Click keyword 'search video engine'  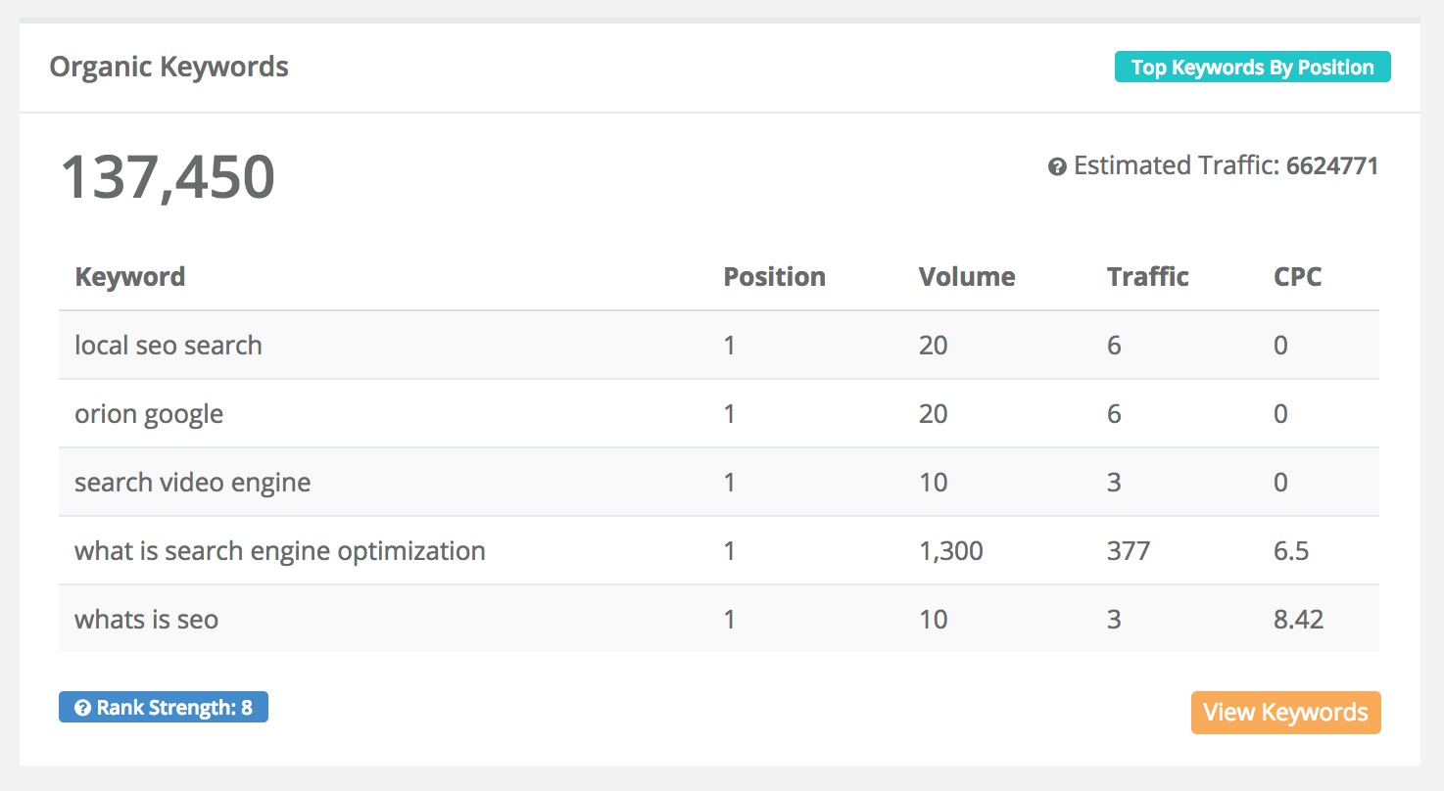[193, 483]
